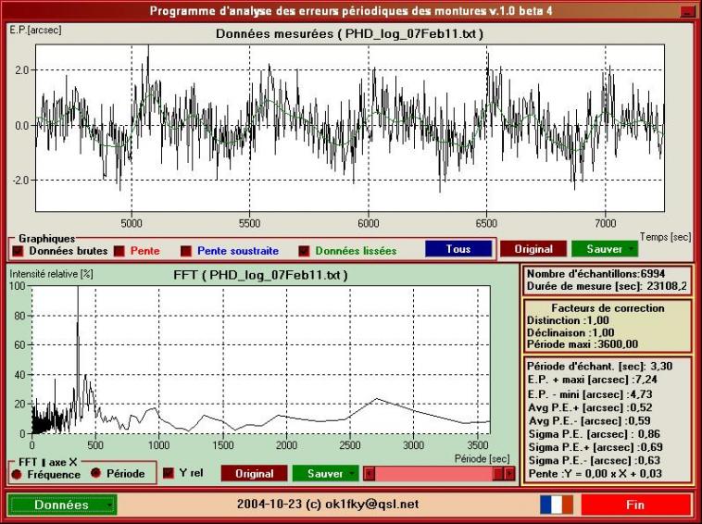Click Original button beside Tous
The width and height of the screenshot is (702, 524).
point(533,249)
